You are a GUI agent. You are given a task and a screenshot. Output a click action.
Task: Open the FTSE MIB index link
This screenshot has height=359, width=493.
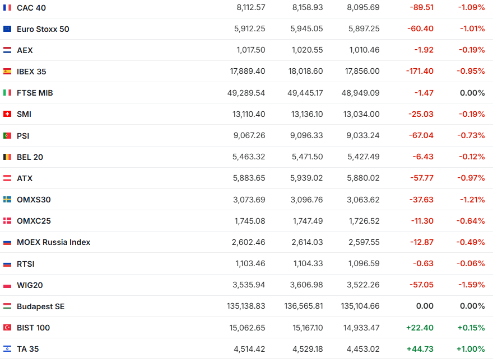35,93
